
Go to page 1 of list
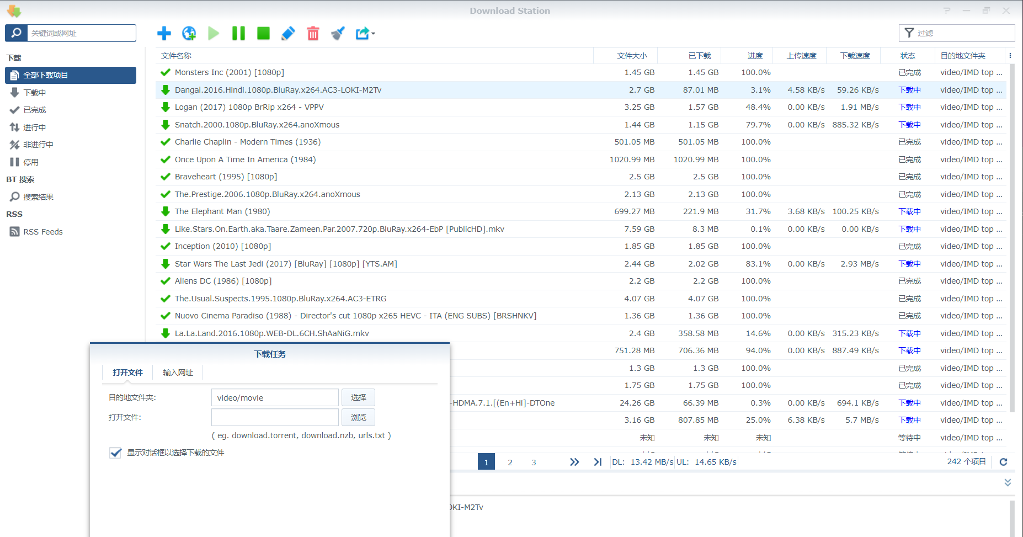click(486, 462)
